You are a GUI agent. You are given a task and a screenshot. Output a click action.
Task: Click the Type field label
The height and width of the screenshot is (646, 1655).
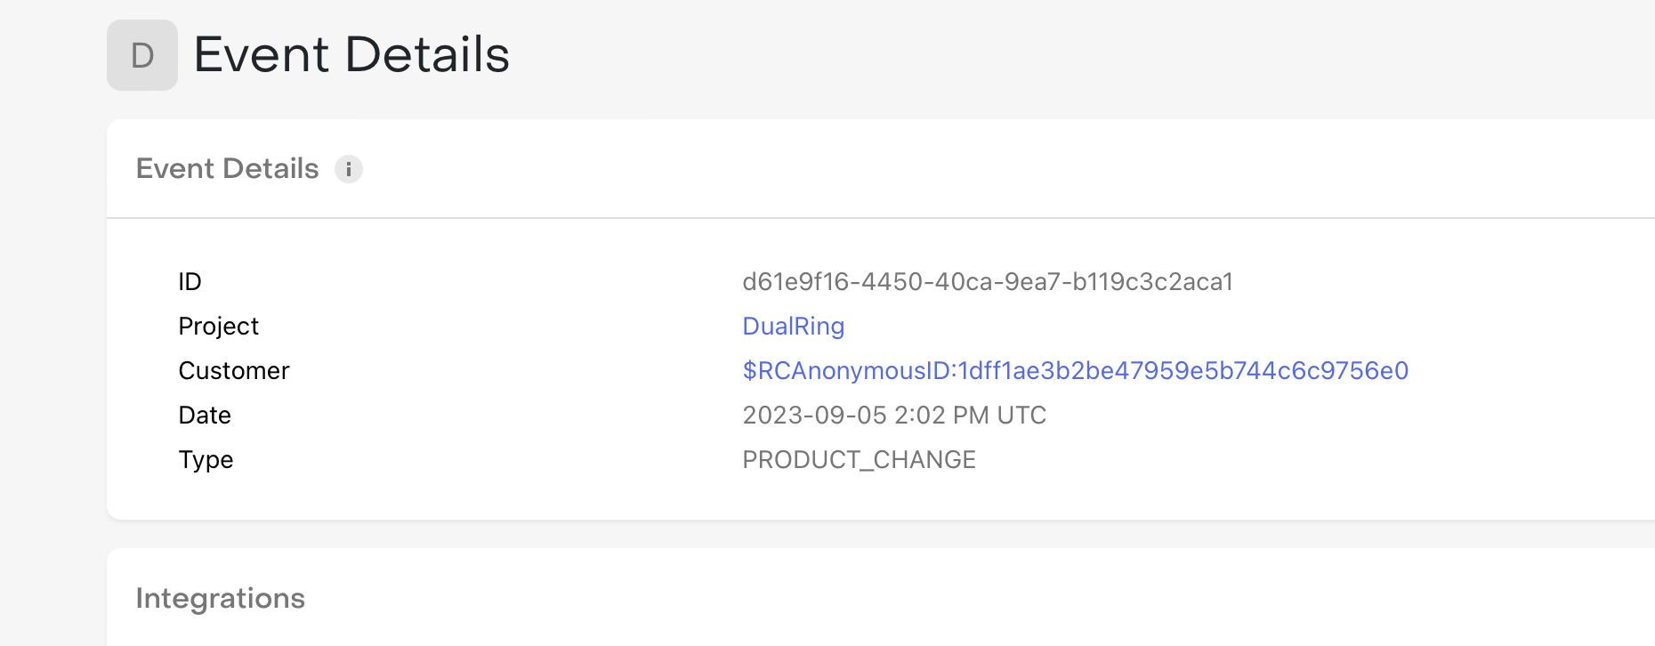[206, 459]
